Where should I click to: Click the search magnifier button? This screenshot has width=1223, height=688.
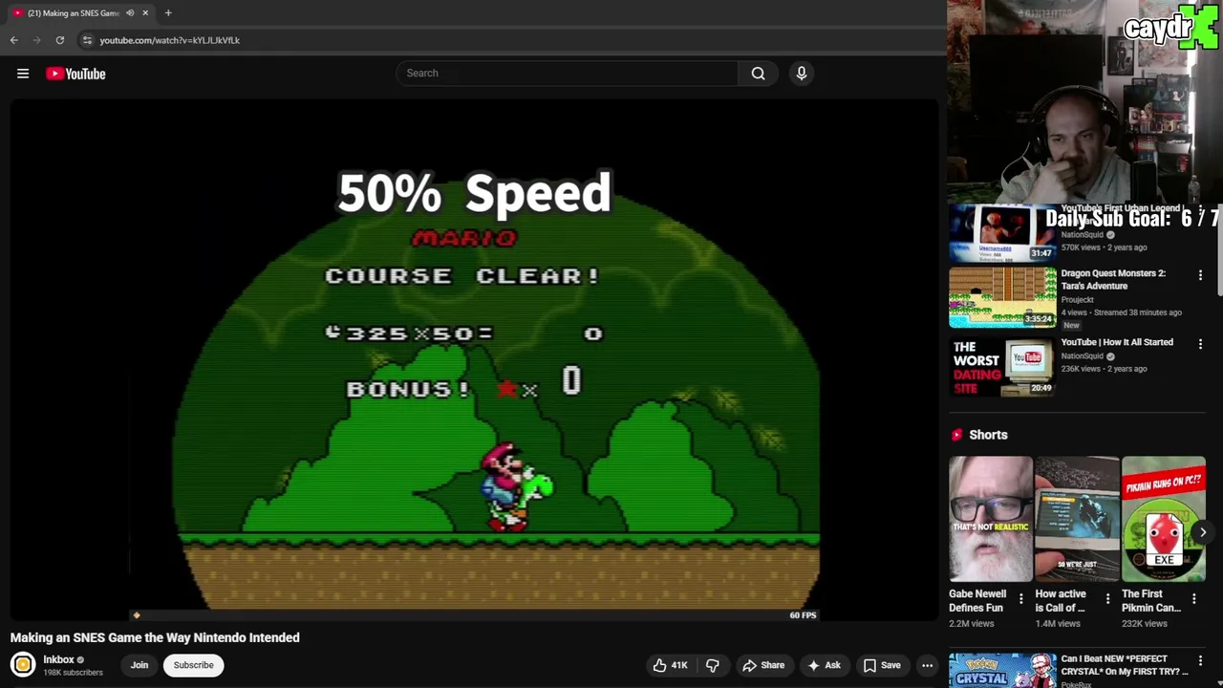click(758, 74)
